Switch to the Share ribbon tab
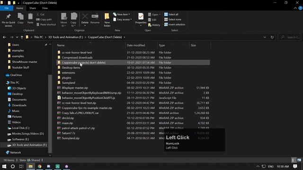The image size is (303, 170). (x=33, y=8)
